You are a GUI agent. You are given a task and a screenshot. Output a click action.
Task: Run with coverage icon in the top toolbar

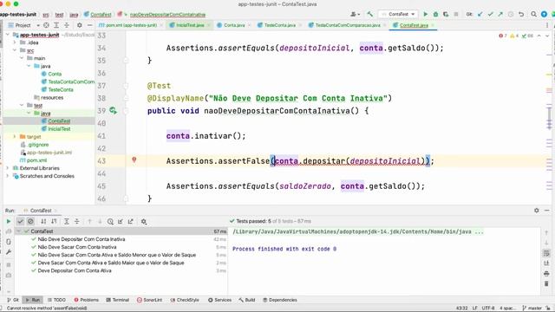pyautogui.click(x=446, y=14)
